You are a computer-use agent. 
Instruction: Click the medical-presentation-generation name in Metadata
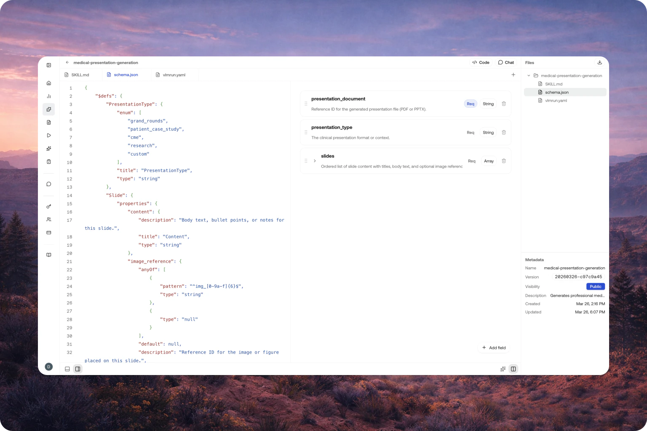575,268
